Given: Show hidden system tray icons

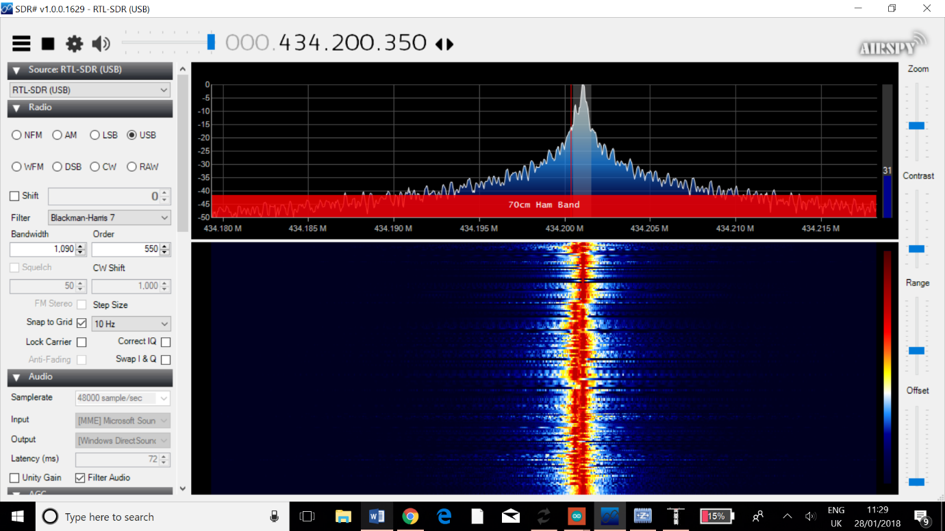Looking at the screenshot, I should coord(787,517).
